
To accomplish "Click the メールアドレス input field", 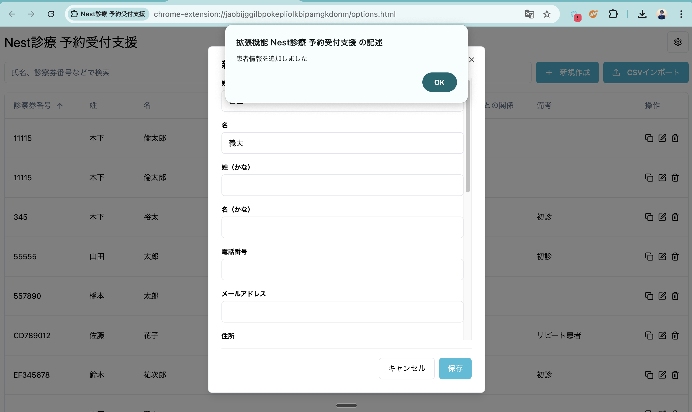I will pyautogui.click(x=342, y=311).
